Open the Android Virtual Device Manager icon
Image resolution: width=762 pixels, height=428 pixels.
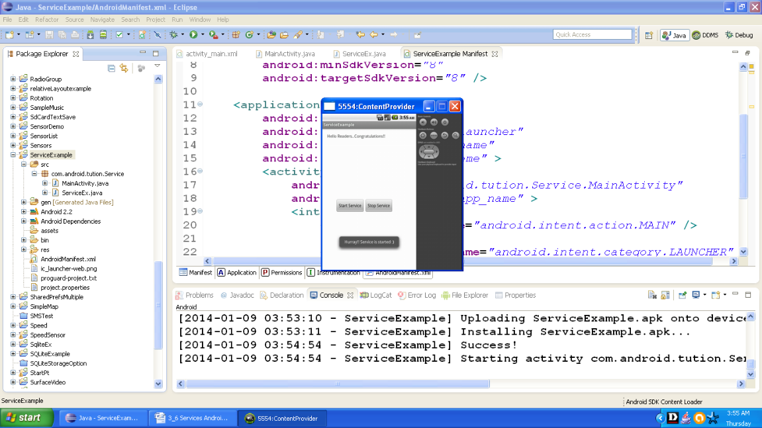103,34
